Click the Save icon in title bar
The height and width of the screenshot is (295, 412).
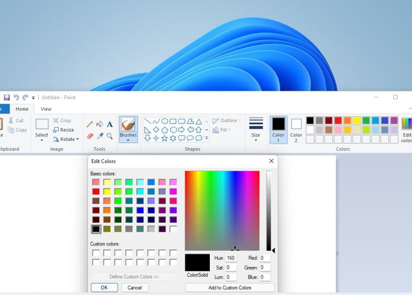coord(7,97)
